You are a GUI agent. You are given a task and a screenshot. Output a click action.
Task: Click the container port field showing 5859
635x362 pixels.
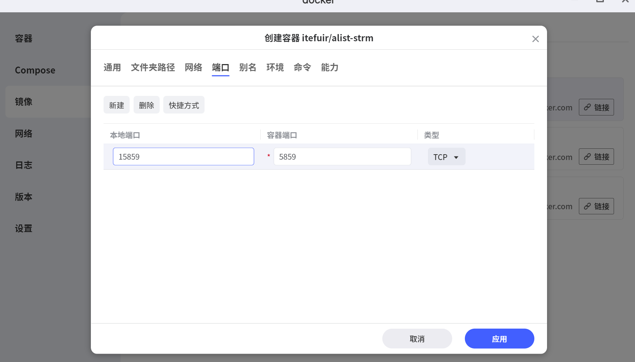pos(342,157)
